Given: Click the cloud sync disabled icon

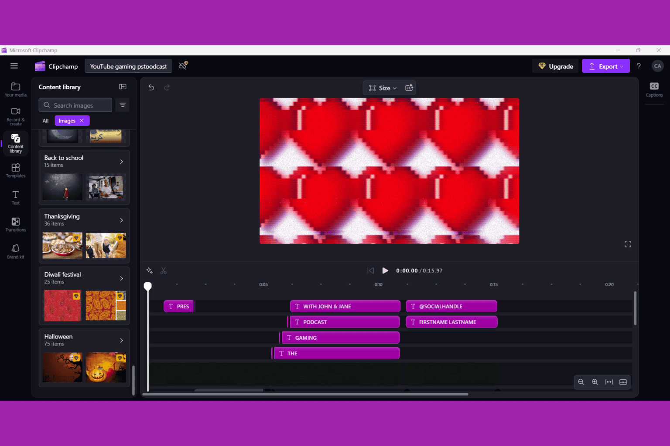Looking at the screenshot, I should [x=183, y=66].
